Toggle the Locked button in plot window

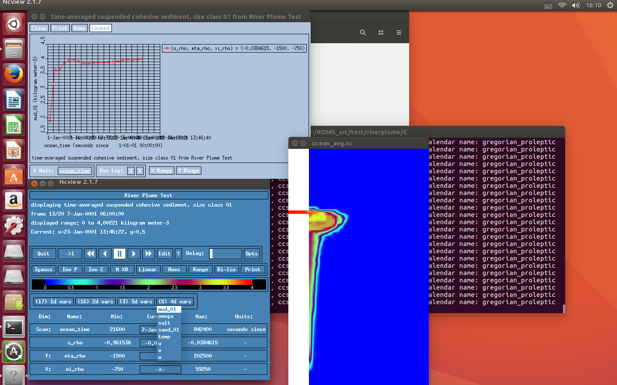point(100,28)
